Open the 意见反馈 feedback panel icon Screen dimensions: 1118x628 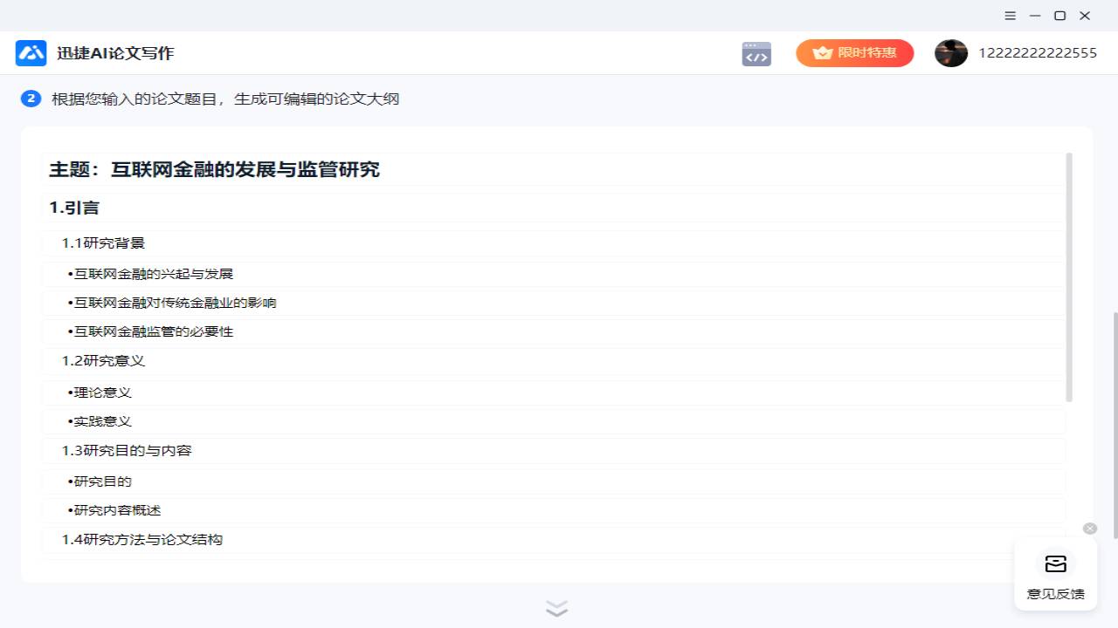(x=1055, y=563)
